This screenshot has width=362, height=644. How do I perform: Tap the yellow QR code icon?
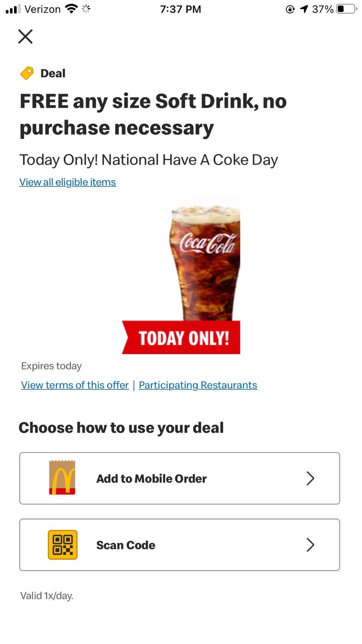coord(63,545)
